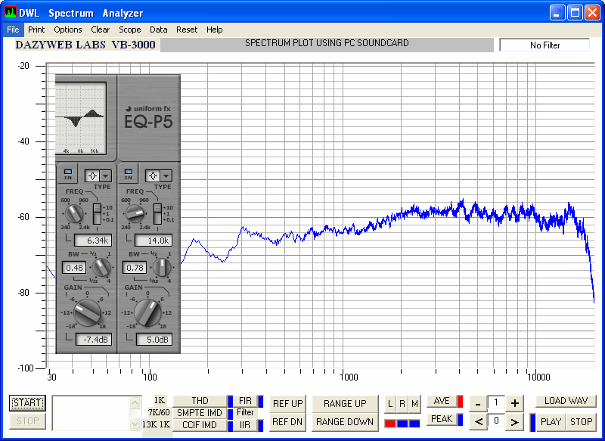Toggle the AVE averaging button
The width and height of the screenshot is (605, 441).
pos(442,401)
